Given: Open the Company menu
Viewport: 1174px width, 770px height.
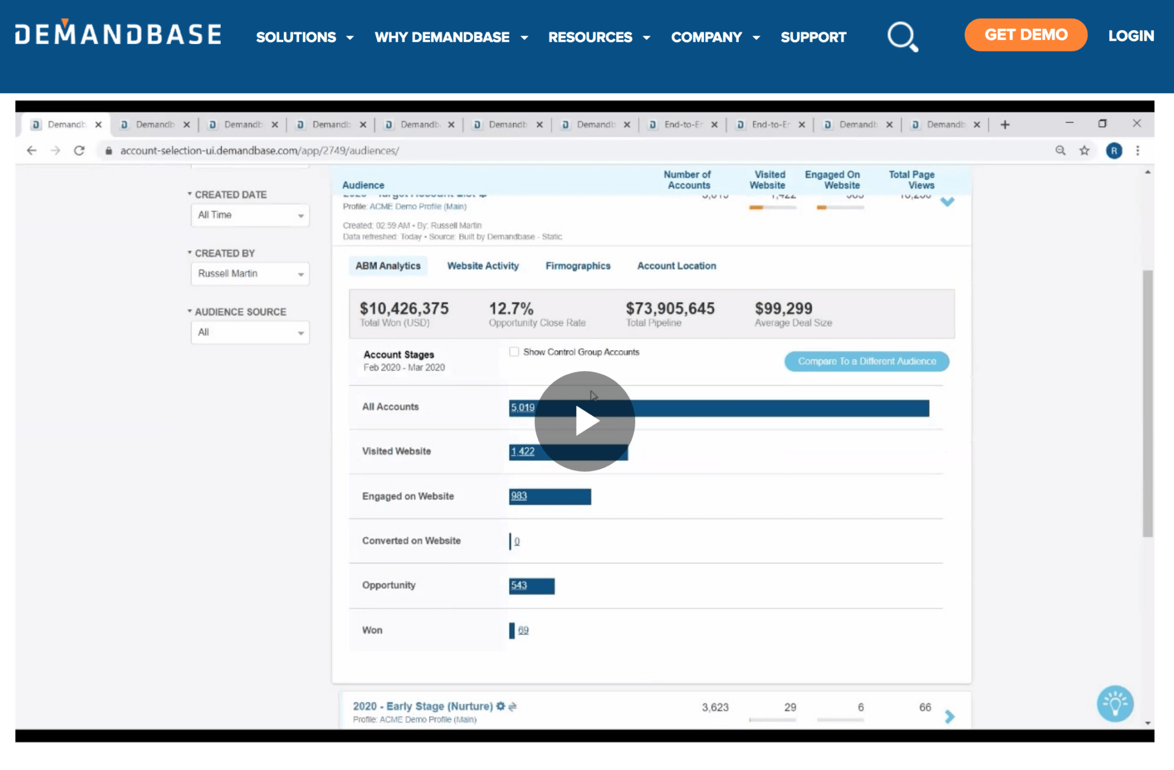Looking at the screenshot, I should click(715, 37).
